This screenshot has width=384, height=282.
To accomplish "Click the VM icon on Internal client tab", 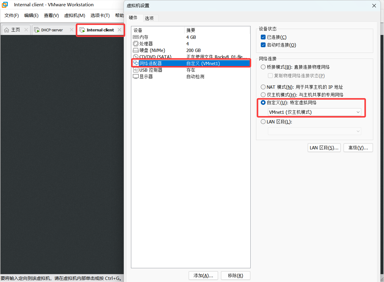I will pos(82,30).
